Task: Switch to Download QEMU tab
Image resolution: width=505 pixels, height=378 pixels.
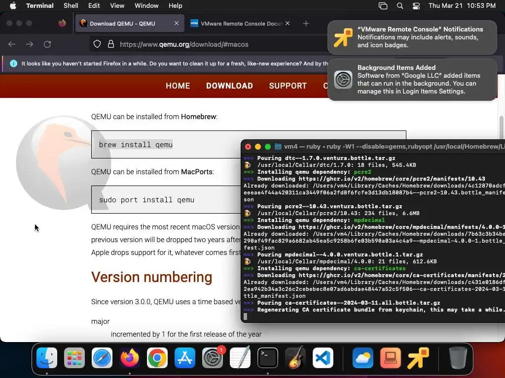Action: pos(130,24)
